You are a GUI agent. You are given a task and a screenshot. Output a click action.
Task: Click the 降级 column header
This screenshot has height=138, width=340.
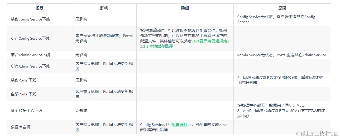[185, 8]
